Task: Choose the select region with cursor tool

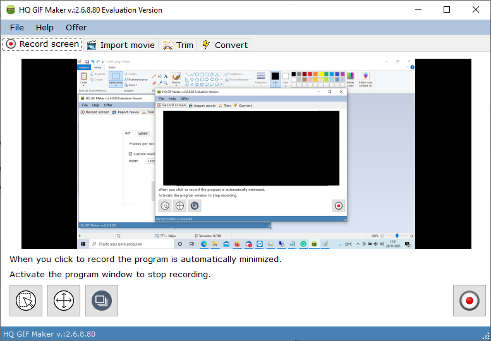Action: click(x=26, y=301)
